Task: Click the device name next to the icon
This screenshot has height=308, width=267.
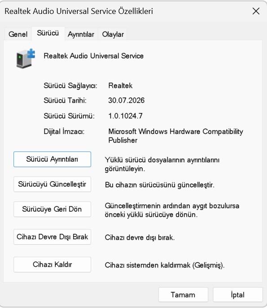Action: 93,56
